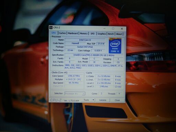Screen dimensions: 176x132
Task: Click the Specification text field
Action: click(x=94, y=55)
